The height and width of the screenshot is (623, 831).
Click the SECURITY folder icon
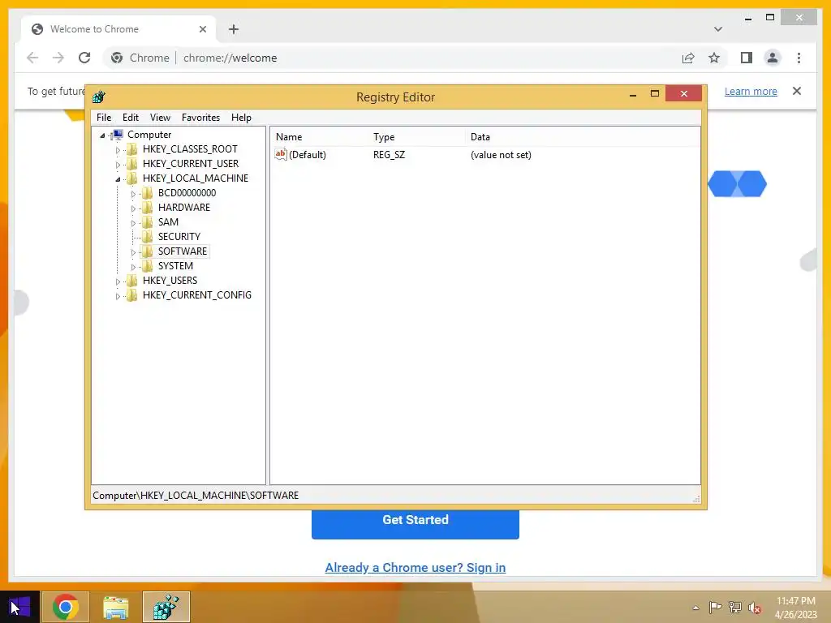click(148, 236)
